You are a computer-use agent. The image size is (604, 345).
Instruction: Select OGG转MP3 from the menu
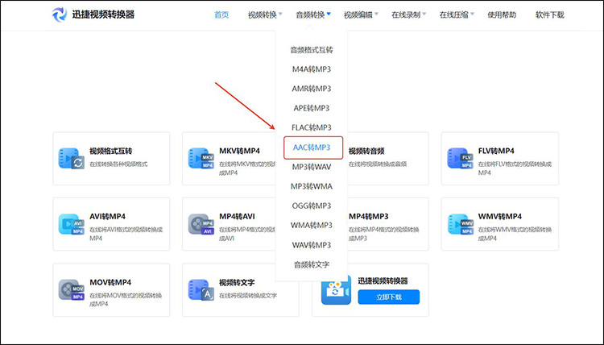[311, 206]
